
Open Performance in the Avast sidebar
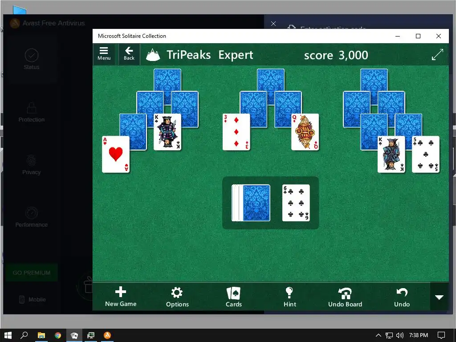[x=32, y=217]
